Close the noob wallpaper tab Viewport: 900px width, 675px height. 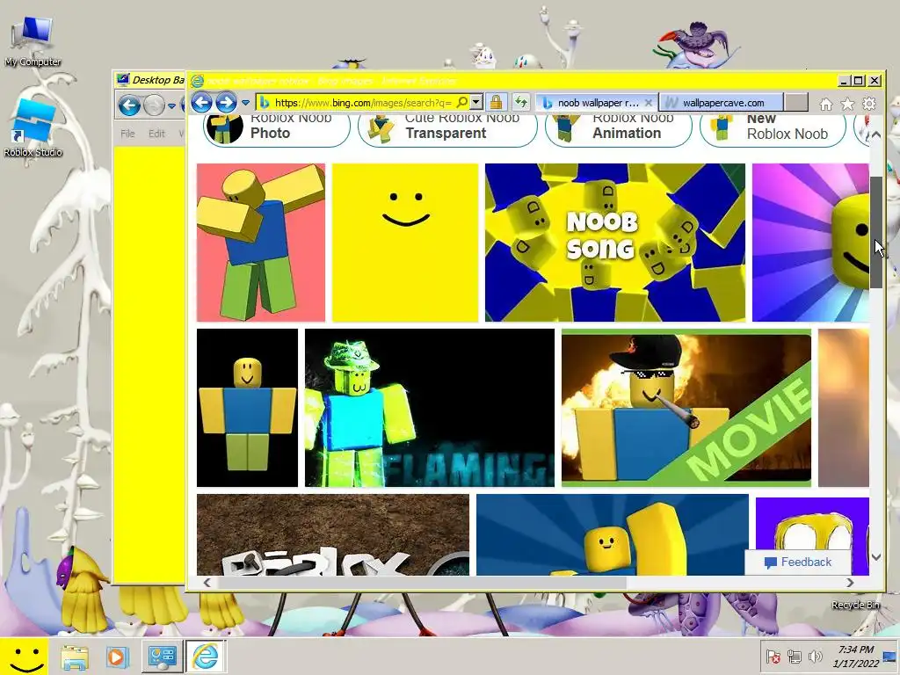click(648, 103)
